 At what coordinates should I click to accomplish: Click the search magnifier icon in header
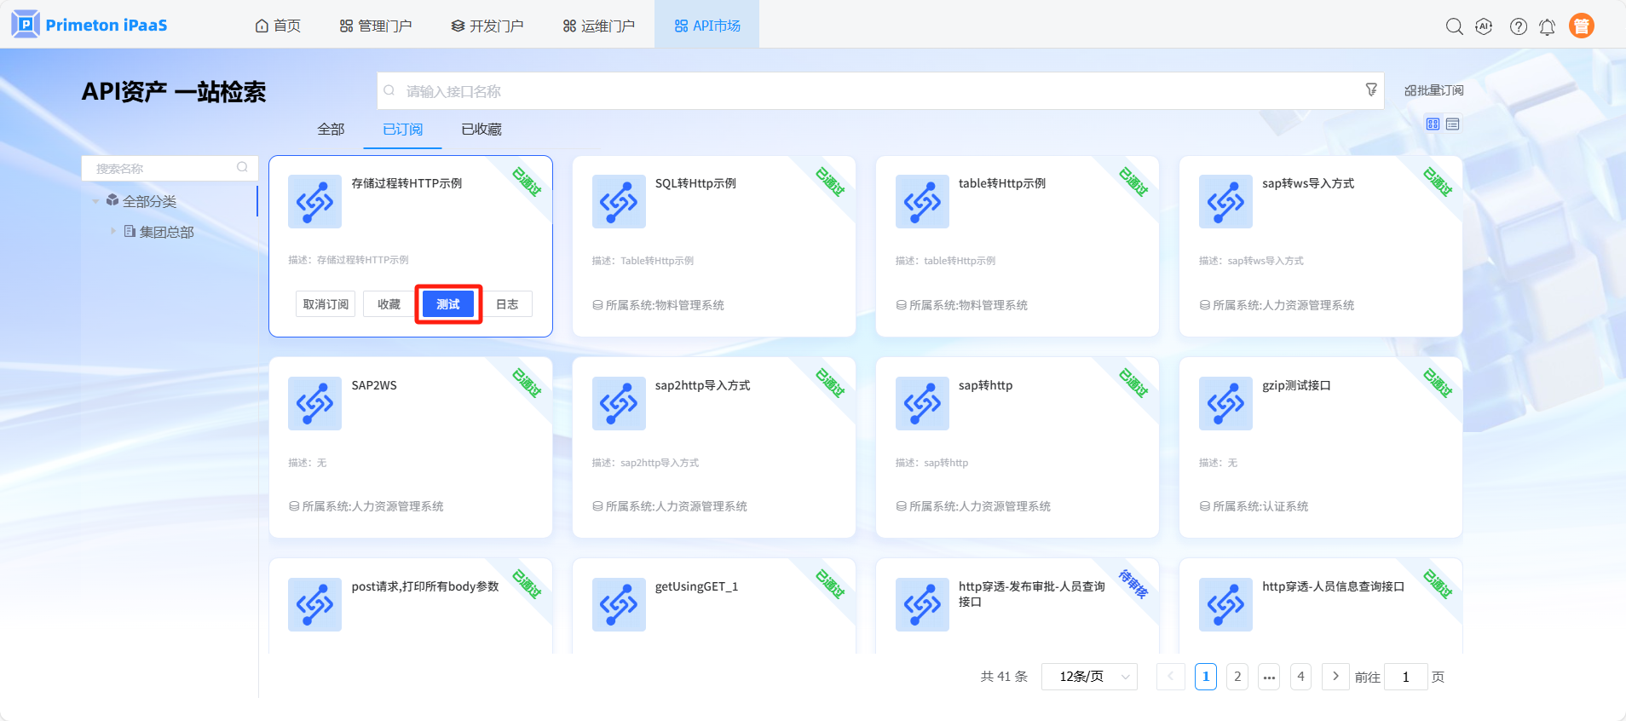(x=1454, y=26)
